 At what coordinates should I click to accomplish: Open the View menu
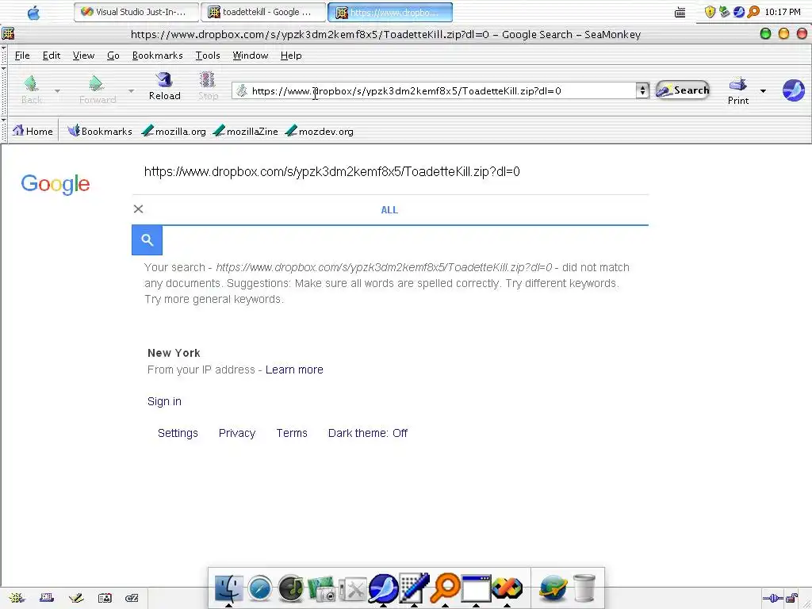coord(83,56)
